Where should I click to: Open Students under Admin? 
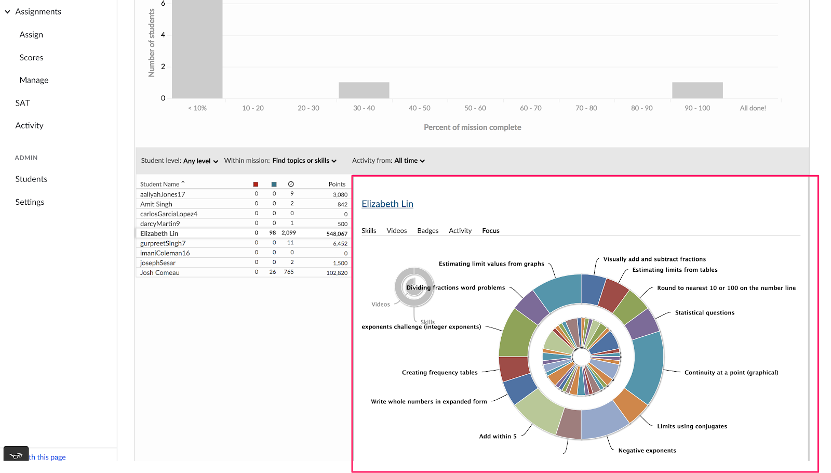pyautogui.click(x=31, y=179)
